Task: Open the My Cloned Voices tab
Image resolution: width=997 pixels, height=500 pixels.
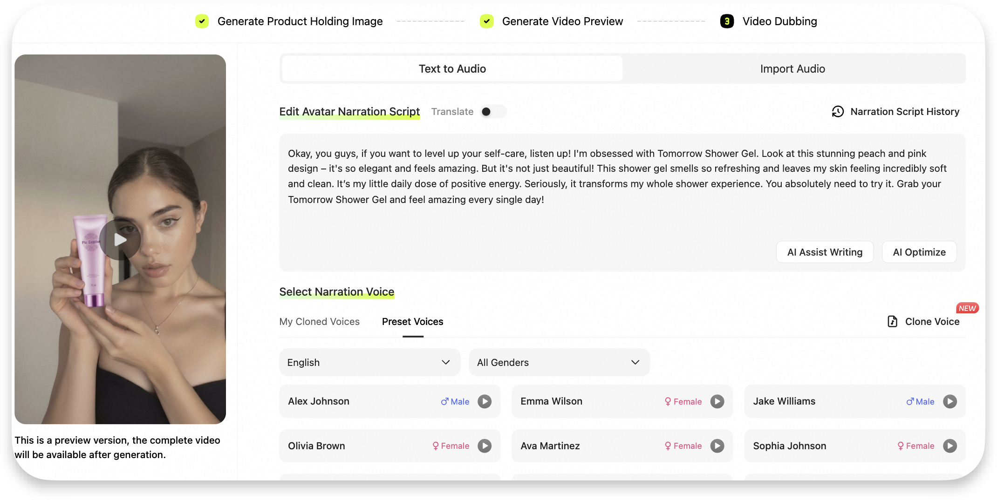Action: coord(319,321)
